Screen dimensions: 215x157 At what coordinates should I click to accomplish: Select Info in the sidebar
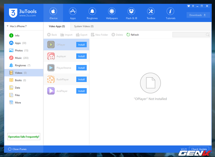[x=24, y=35]
